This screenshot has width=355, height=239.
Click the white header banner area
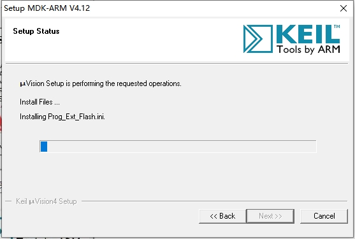click(x=177, y=40)
